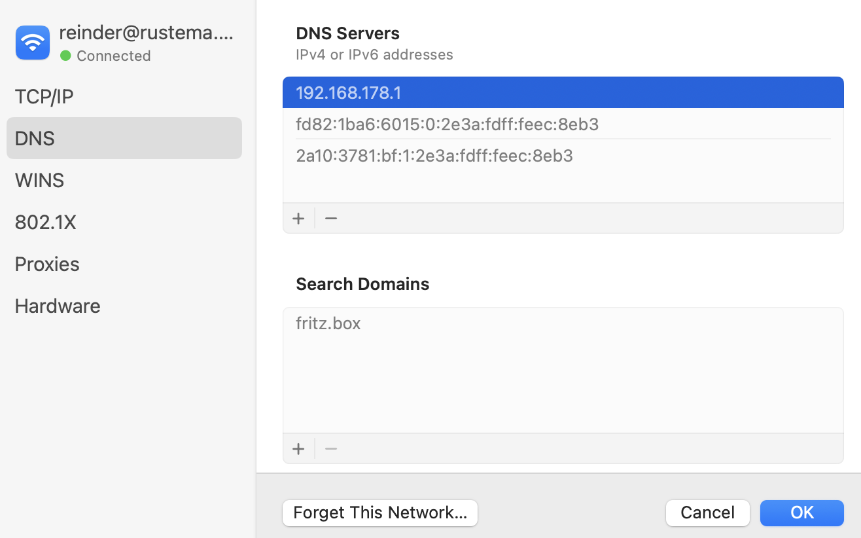Click the search domains minus button
861x538 pixels.
tap(331, 449)
